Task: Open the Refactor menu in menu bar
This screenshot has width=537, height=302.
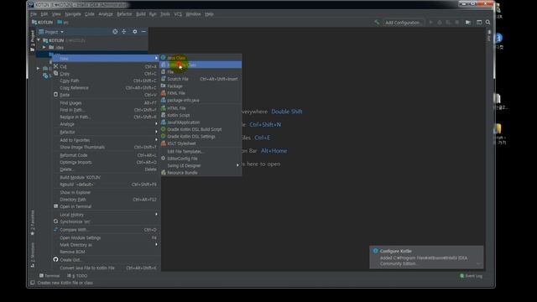Action: pyautogui.click(x=124, y=14)
